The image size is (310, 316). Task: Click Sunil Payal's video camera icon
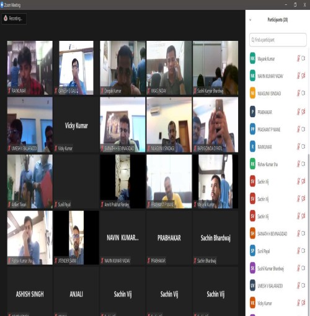tap(303, 251)
